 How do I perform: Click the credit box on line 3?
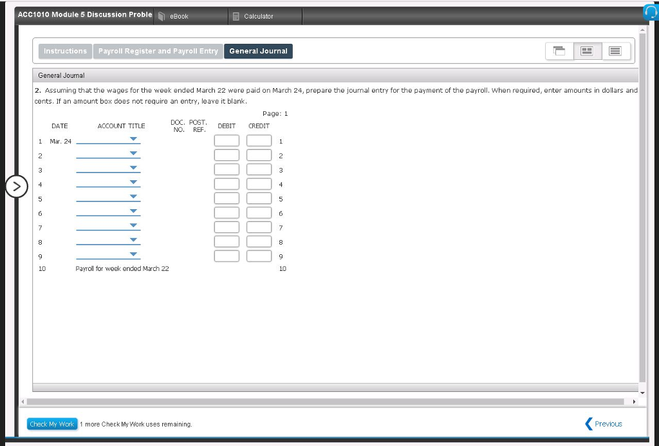tap(259, 169)
